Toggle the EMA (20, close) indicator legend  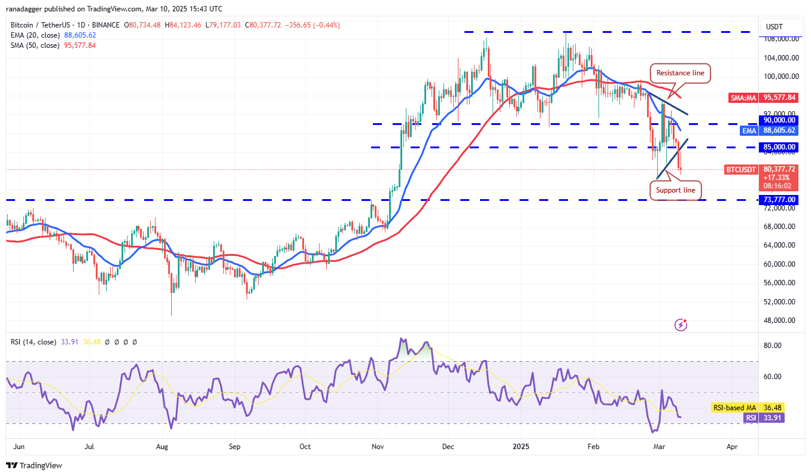[36, 35]
